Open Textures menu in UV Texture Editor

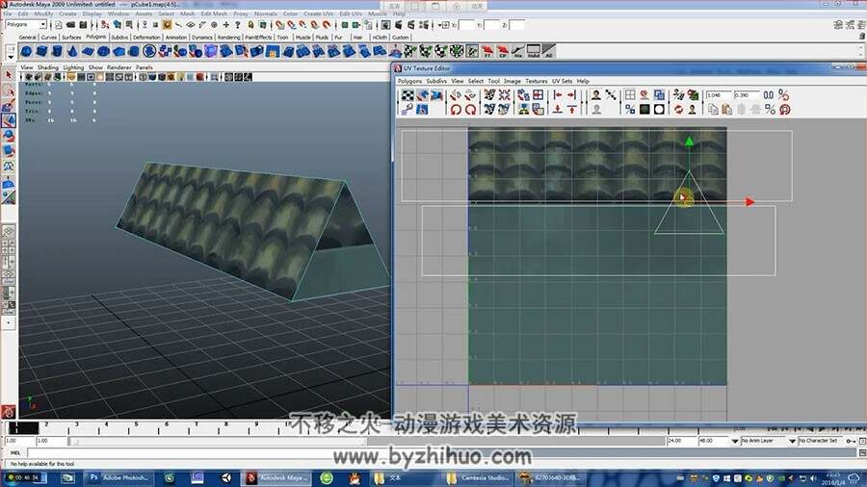(536, 81)
